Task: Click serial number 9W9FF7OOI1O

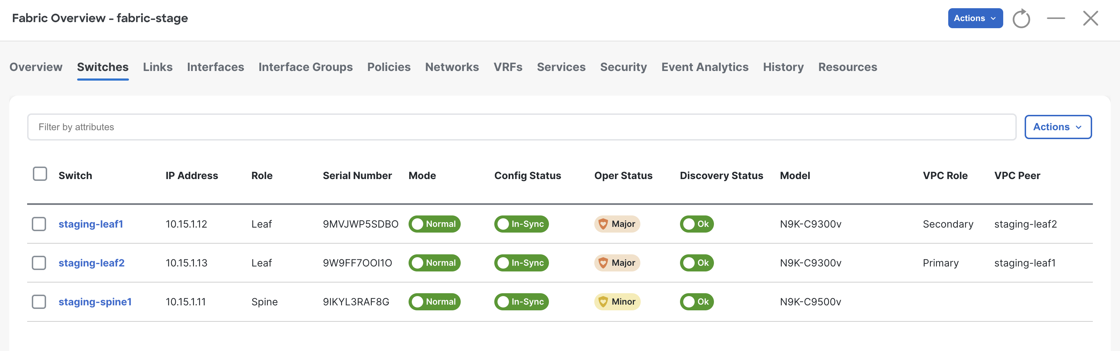Action: point(357,263)
